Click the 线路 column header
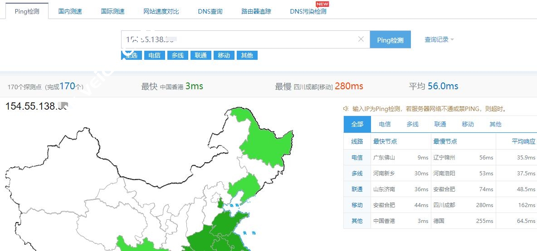The height and width of the screenshot is (251, 537). 357,141
